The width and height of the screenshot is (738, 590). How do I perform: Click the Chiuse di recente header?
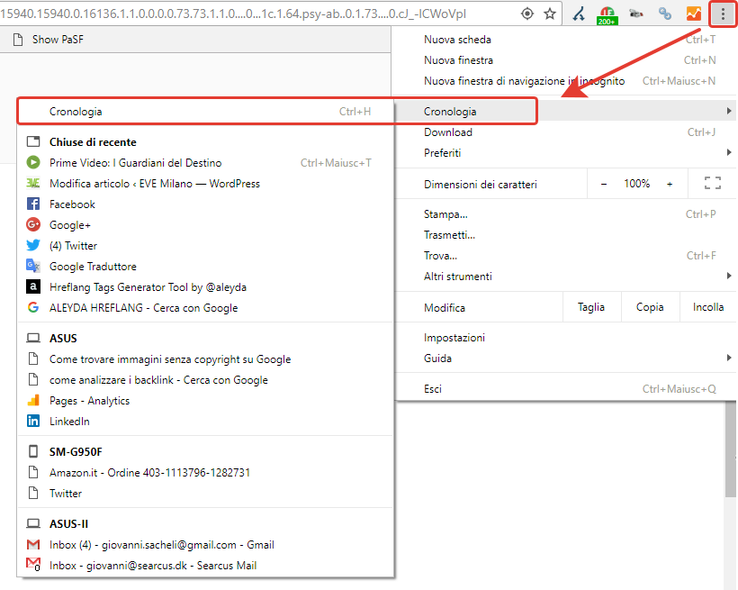click(x=93, y=142)
